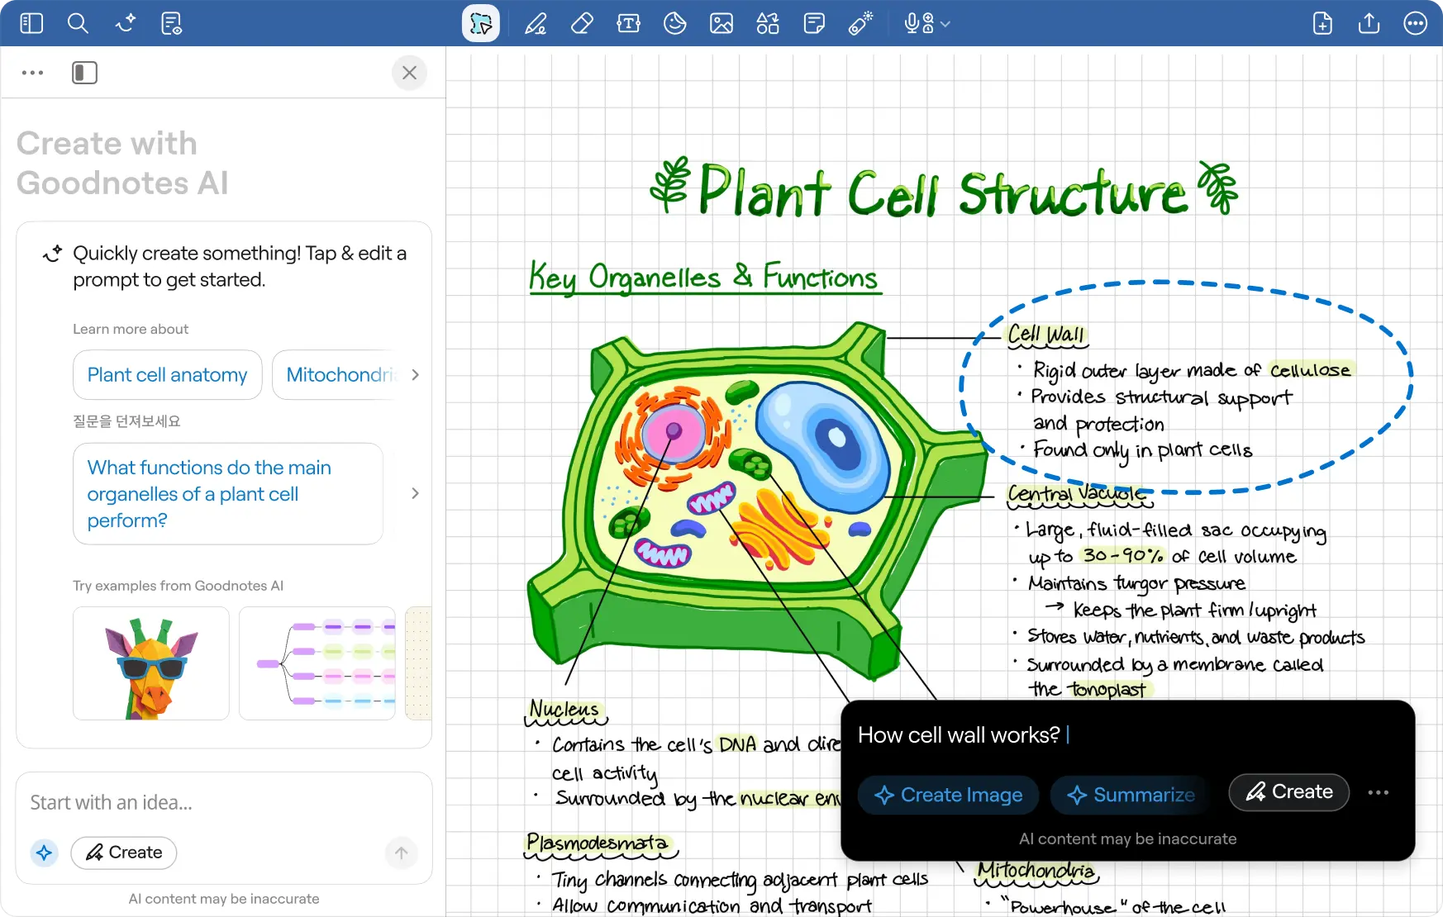Click the Mitochondria handwritten label

(1036, 871)
